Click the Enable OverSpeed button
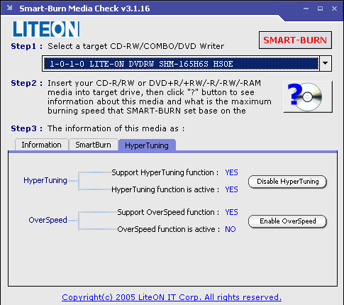This screenshot has height=305, width=344. (x=287, y=221)
